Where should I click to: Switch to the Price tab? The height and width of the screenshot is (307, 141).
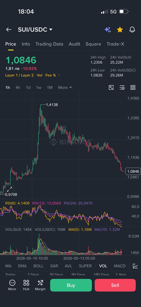pos(11,44)
